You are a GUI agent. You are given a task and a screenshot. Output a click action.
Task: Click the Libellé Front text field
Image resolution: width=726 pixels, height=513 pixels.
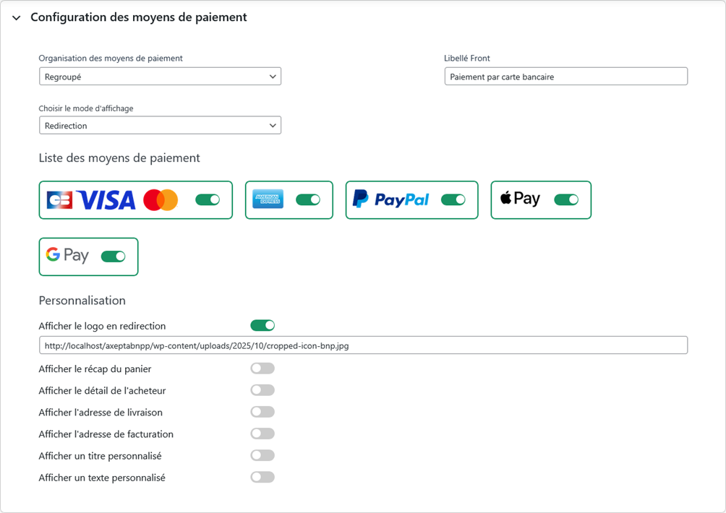[x=565, y=77]
